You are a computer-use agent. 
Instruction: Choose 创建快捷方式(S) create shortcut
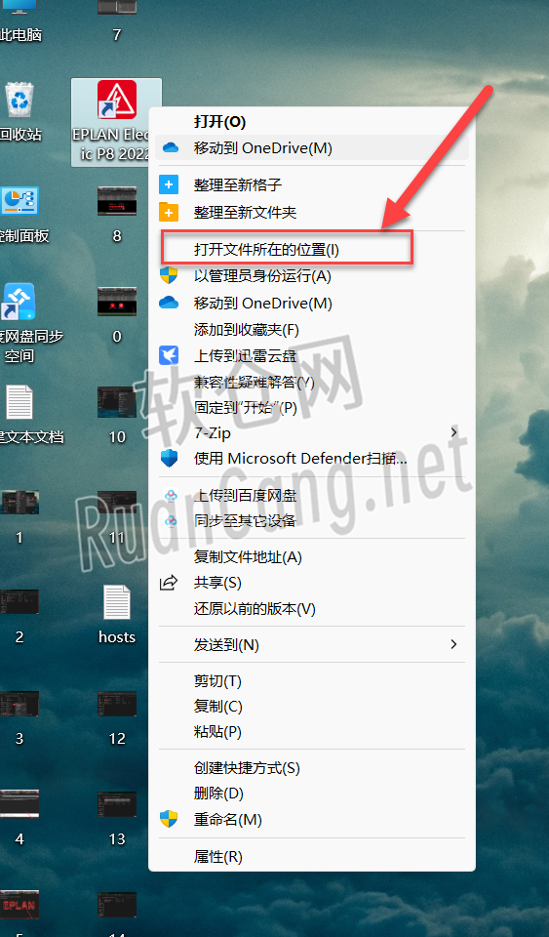tap(311, 768)
